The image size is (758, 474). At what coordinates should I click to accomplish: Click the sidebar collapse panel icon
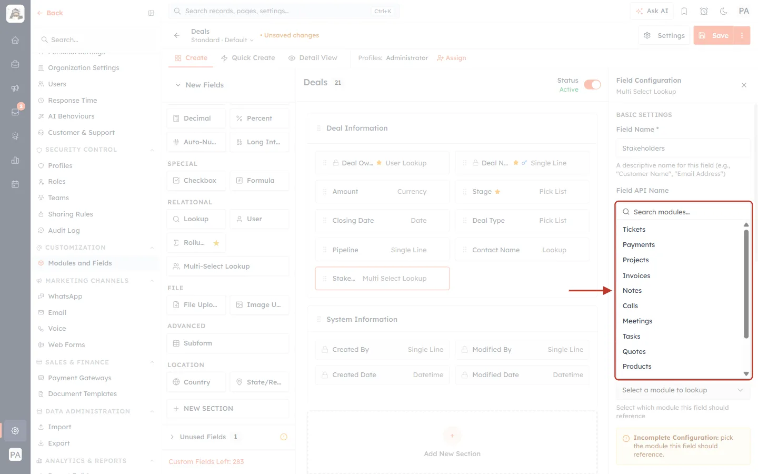(x=151, y=13)
